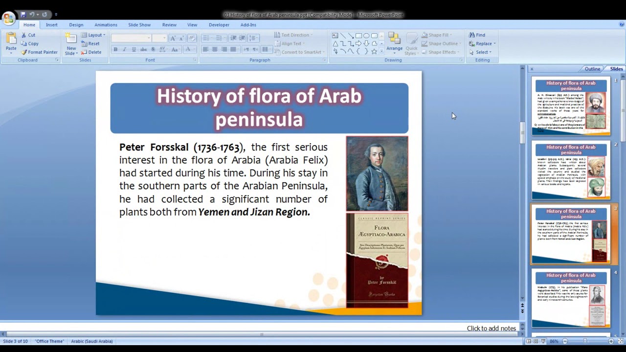Expand the Arrange dropdown

click(394, 44)
